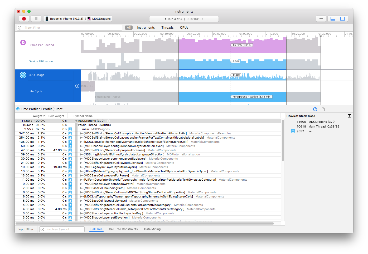Focus the Track Filter field

coord(70,28)
